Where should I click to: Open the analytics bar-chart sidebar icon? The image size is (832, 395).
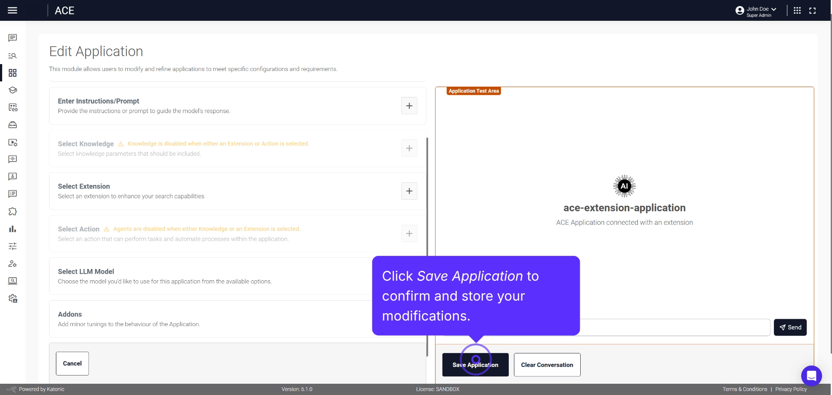click(13, 229)
